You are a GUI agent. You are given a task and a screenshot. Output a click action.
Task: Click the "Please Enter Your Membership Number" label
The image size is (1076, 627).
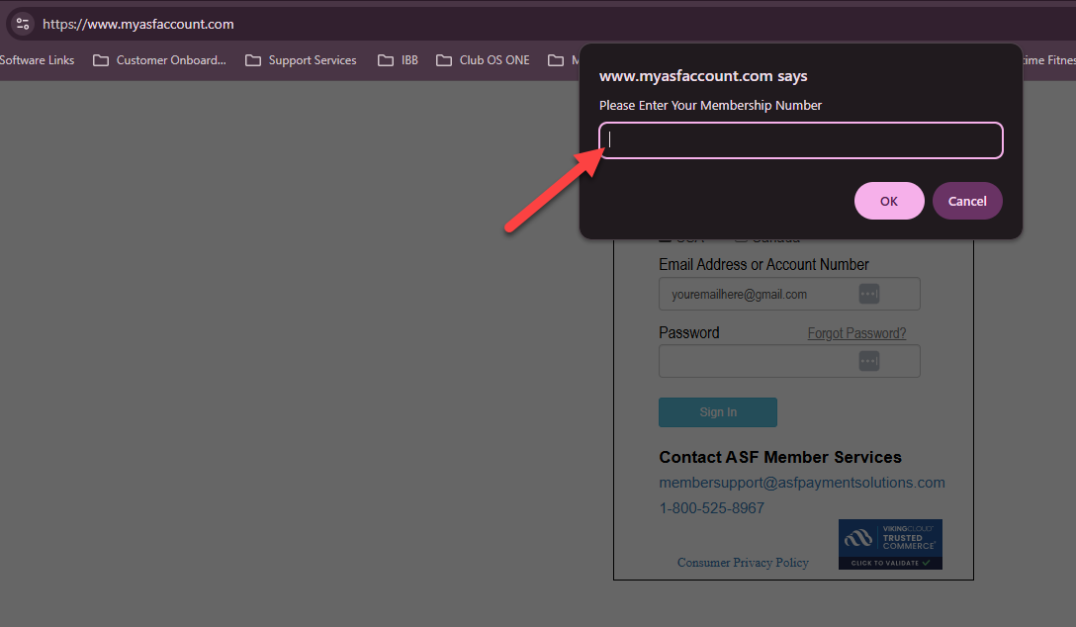tap(710, 106)
